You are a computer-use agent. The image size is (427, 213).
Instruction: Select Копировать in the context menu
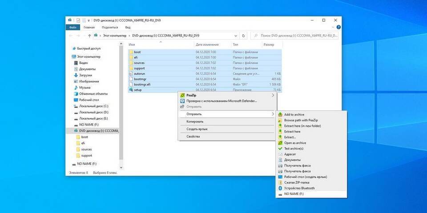coord(195,121)
